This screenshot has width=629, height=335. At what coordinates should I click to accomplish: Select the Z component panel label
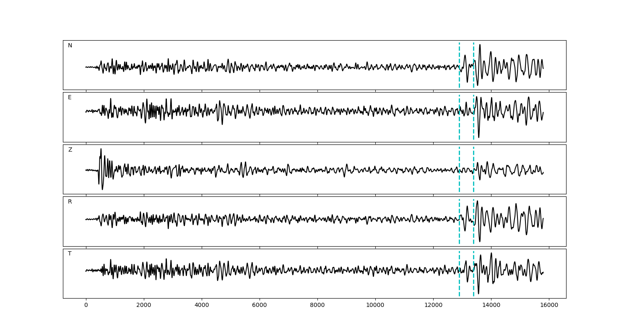pos(70,150)
